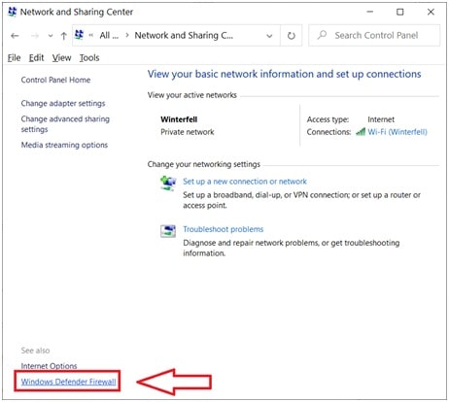Open Change advanced sharing settings

65,124
